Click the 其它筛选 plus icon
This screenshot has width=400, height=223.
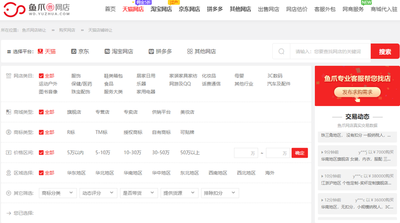click(x=9, y=193)
